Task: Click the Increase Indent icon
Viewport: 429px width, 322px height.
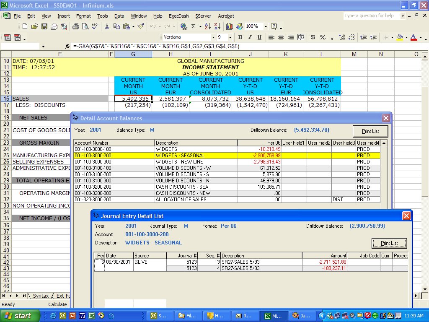Action: coord(373,37)
